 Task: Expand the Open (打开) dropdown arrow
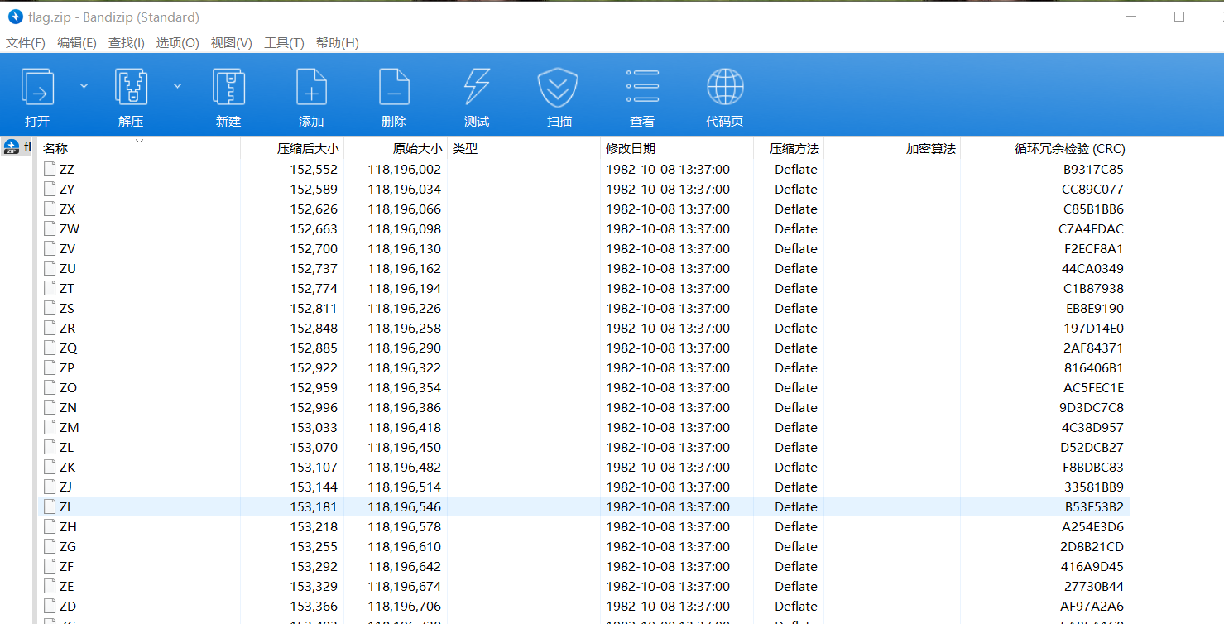(84, 85)
